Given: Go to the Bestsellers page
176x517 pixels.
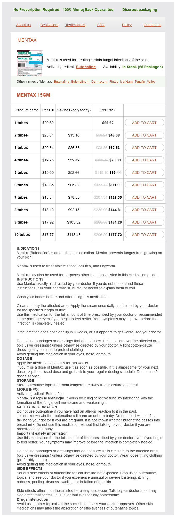Looking at the screenshot, I should pos(49,25).
